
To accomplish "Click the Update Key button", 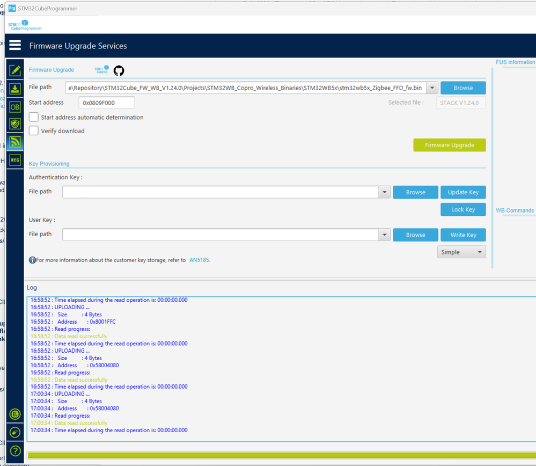I will (x=463, y=192).
